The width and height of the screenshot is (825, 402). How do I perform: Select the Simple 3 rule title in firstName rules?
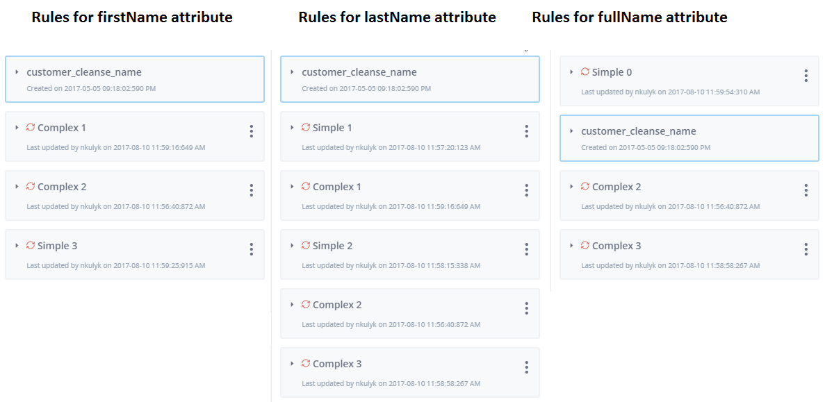(58, 245)
